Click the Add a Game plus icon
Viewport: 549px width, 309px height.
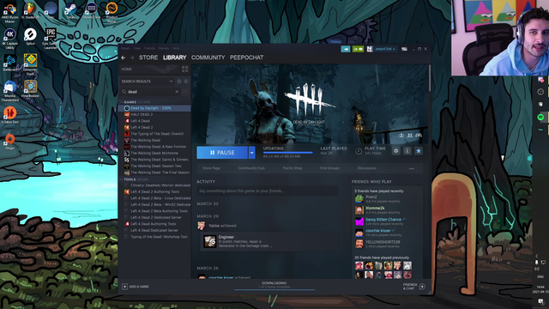(x=124, y=287)
